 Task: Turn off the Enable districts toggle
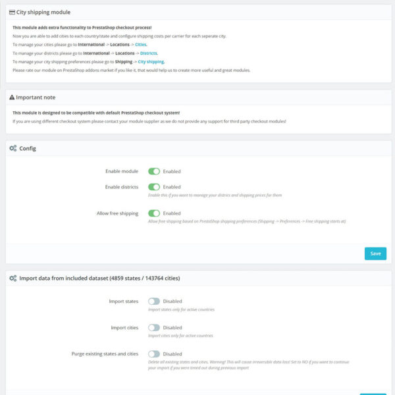point(154,187)
